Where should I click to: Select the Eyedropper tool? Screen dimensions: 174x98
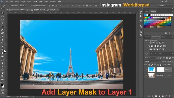point(2,30)
